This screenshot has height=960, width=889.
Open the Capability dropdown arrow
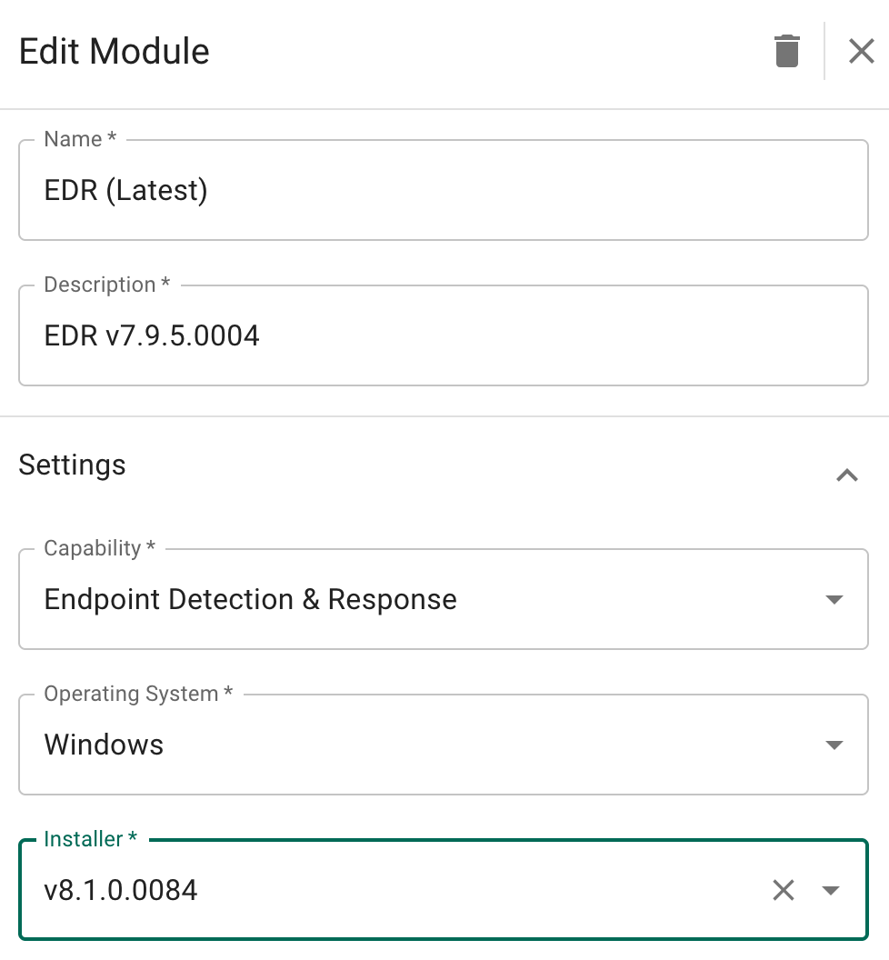pos(834,599)
